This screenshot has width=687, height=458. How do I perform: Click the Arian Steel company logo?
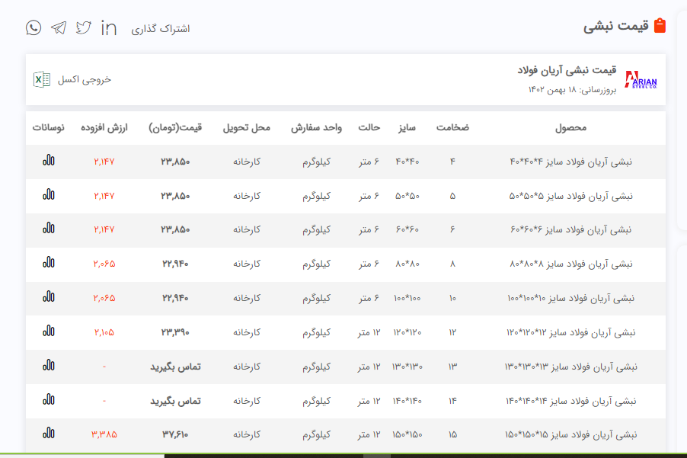(641, 80)
